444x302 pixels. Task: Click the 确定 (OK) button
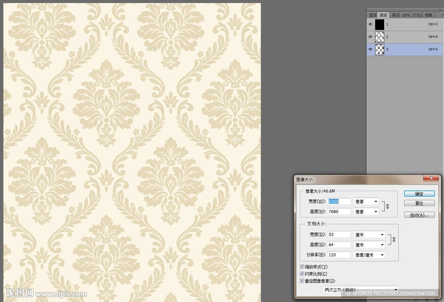tap(419, 194)
